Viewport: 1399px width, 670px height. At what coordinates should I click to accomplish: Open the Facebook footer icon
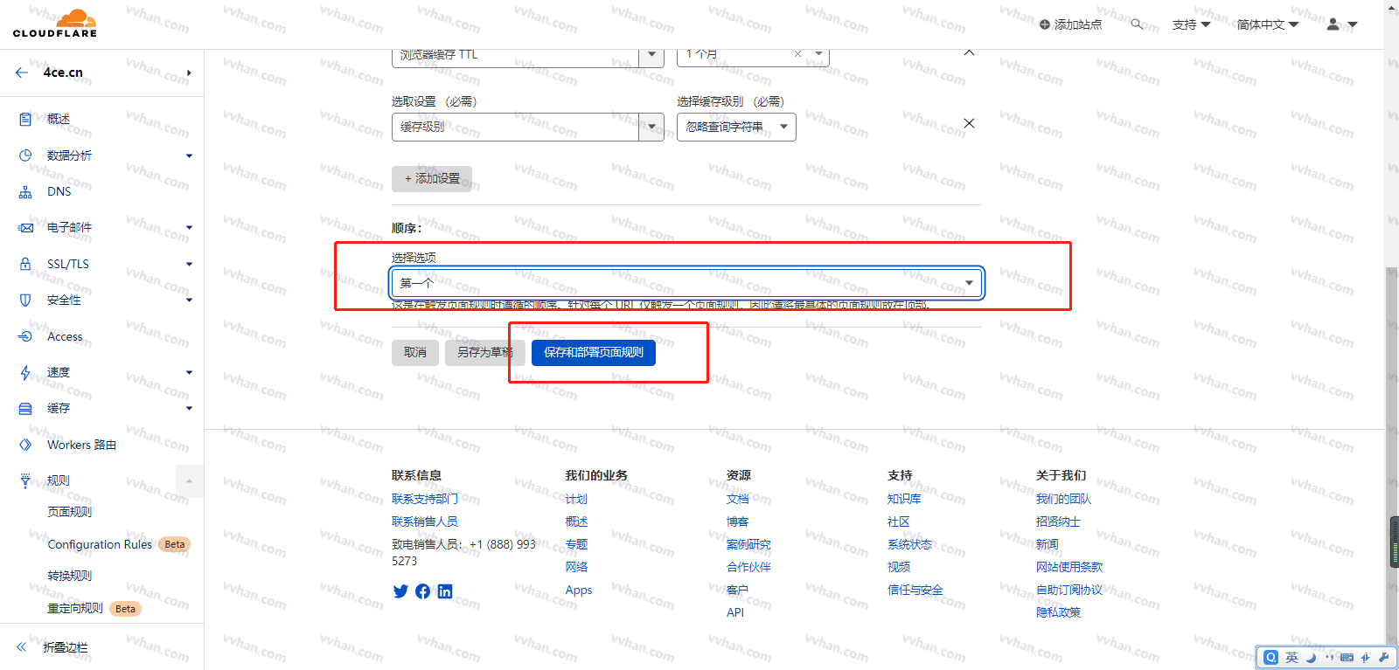coord(422,591)
